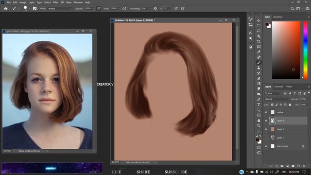Open the Filter menu
The width and height of the screenshot is (311, 175).
[x=55, y=2]
